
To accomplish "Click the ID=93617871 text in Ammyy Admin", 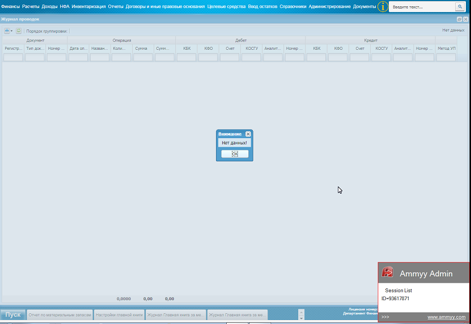I will 395,299.
